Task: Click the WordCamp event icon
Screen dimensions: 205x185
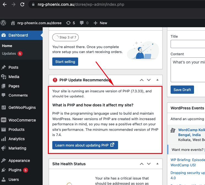Action: (173, 130)
